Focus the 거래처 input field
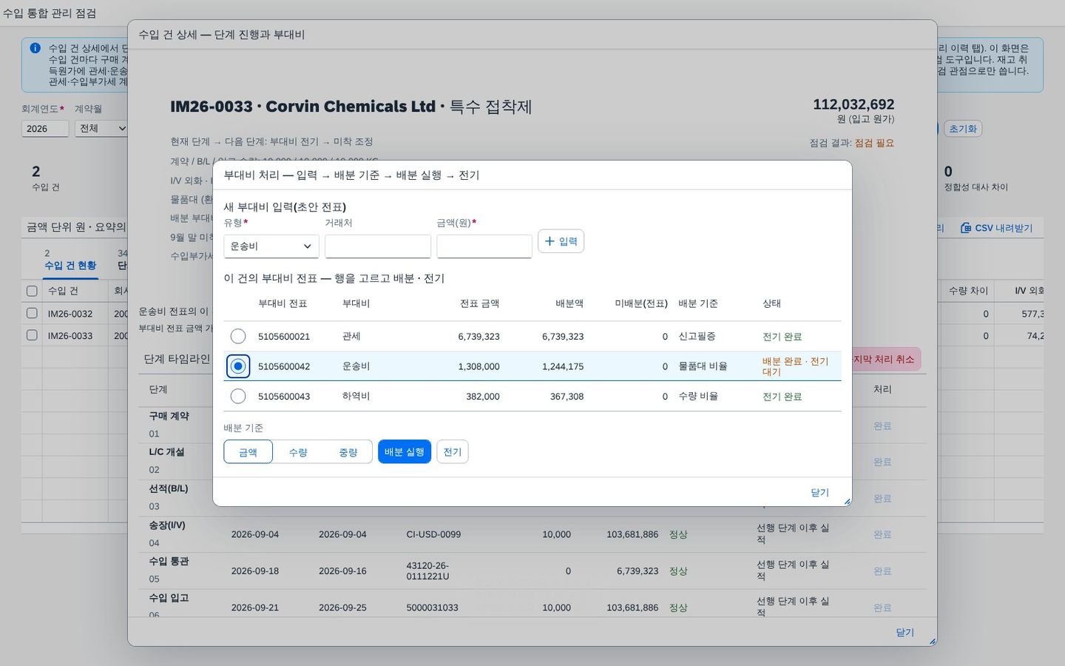Screen dimensions: 1065x666 tap(378, 246)
